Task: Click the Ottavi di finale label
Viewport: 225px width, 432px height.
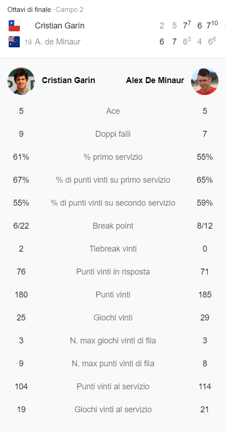Action: pos(29,10)
